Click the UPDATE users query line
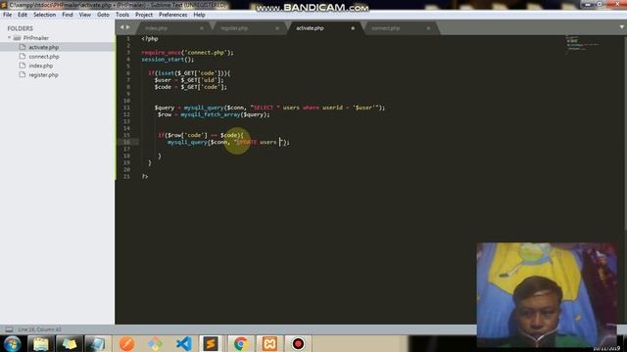This screenshot has height=352, width=627. [228, 142]
